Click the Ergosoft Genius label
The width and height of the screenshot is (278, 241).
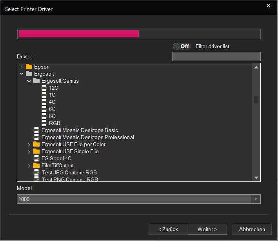click(x=60, y=81)
